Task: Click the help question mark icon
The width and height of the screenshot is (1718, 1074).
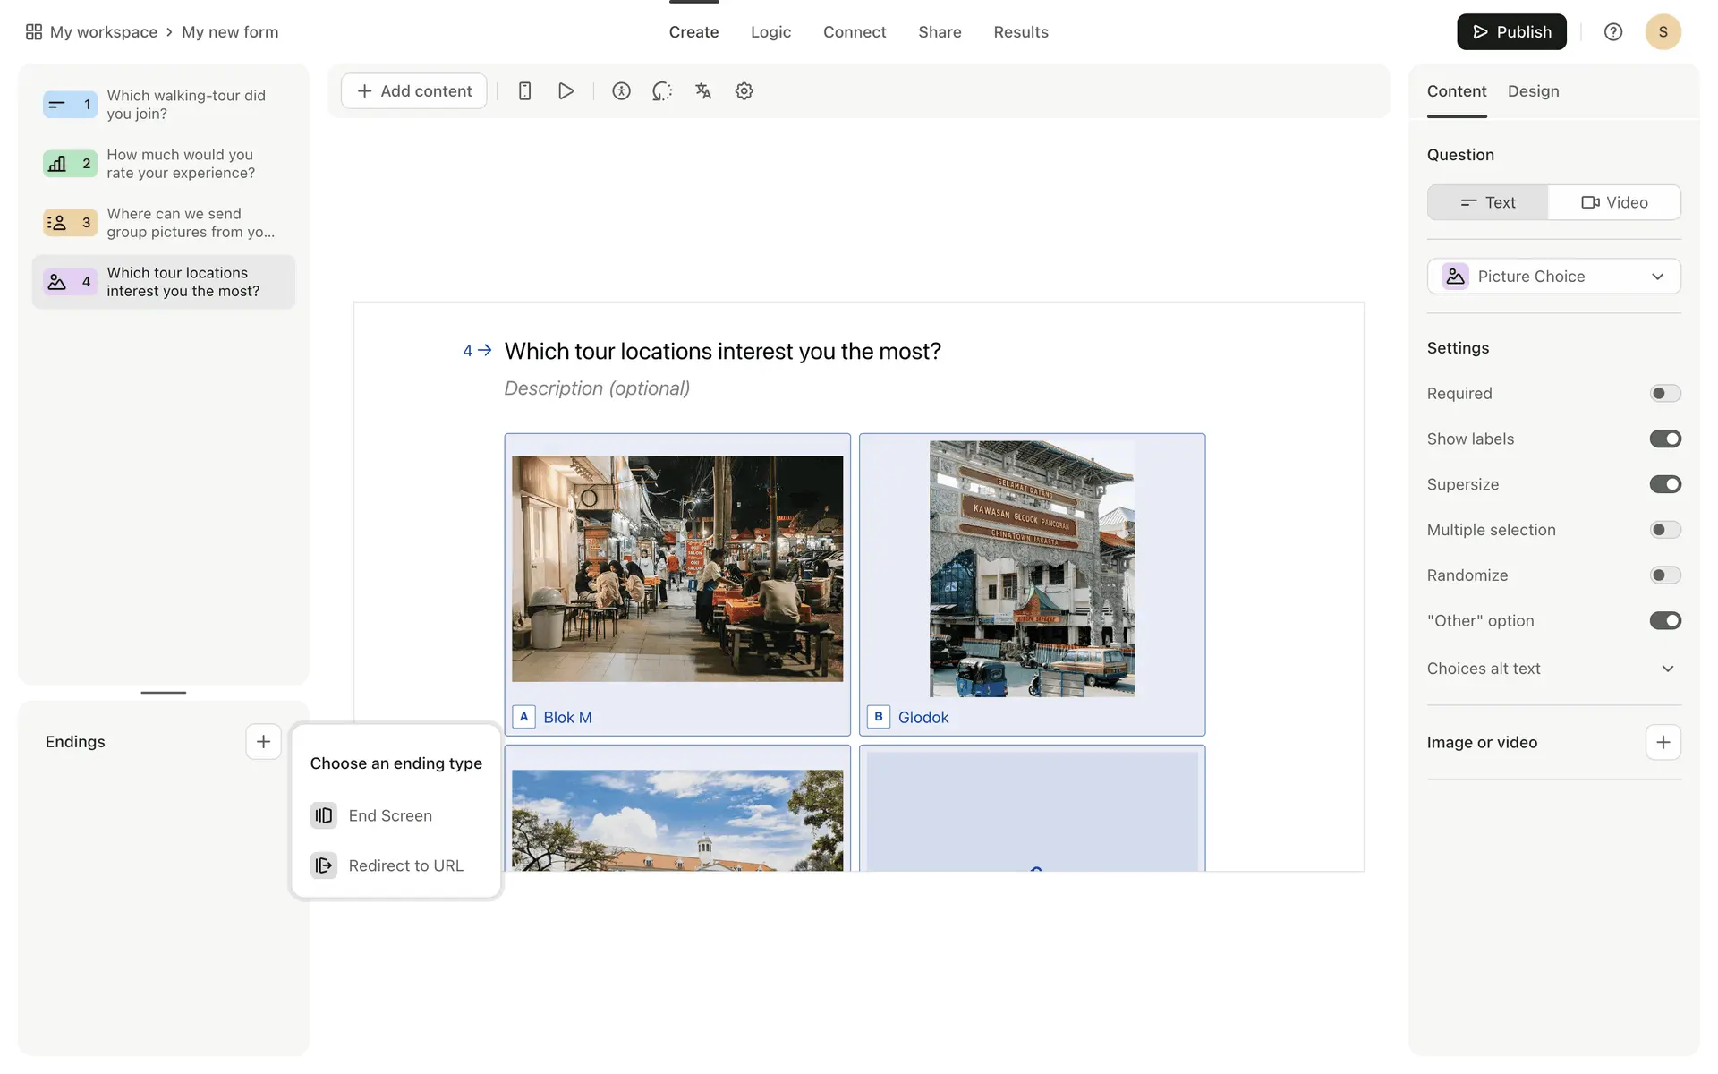Action: (1612, 32)
